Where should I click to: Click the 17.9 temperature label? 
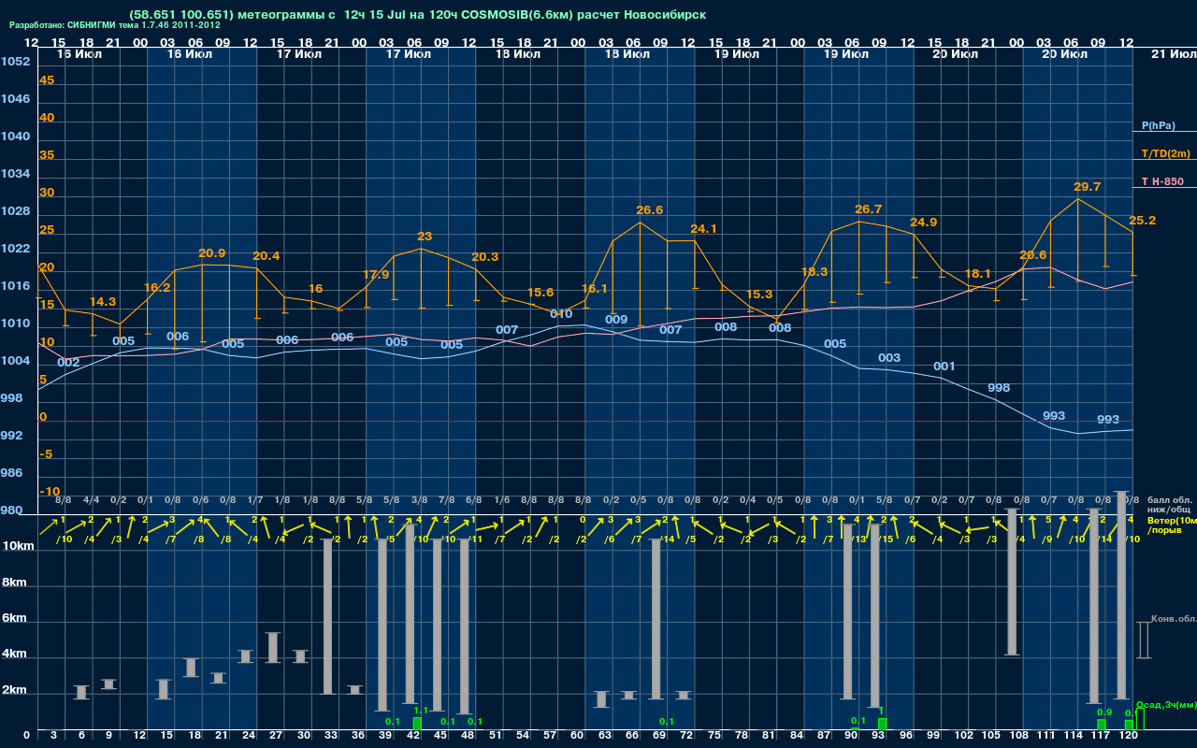point(376,275)
